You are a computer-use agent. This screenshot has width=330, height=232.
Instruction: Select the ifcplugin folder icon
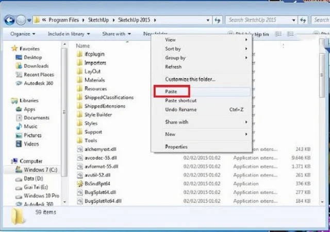[79, 54]
